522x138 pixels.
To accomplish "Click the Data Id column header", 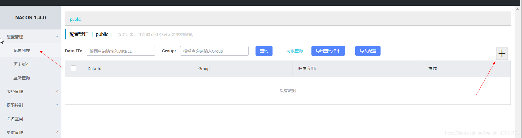I will 137,69.
